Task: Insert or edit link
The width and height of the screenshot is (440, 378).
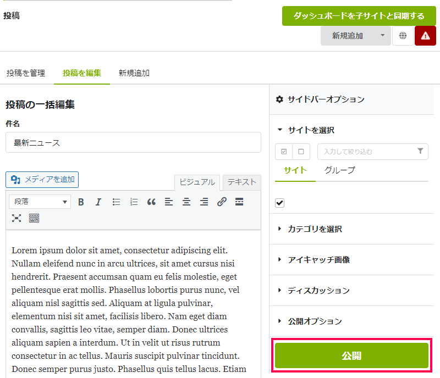Action: click(x=222, y=202)
